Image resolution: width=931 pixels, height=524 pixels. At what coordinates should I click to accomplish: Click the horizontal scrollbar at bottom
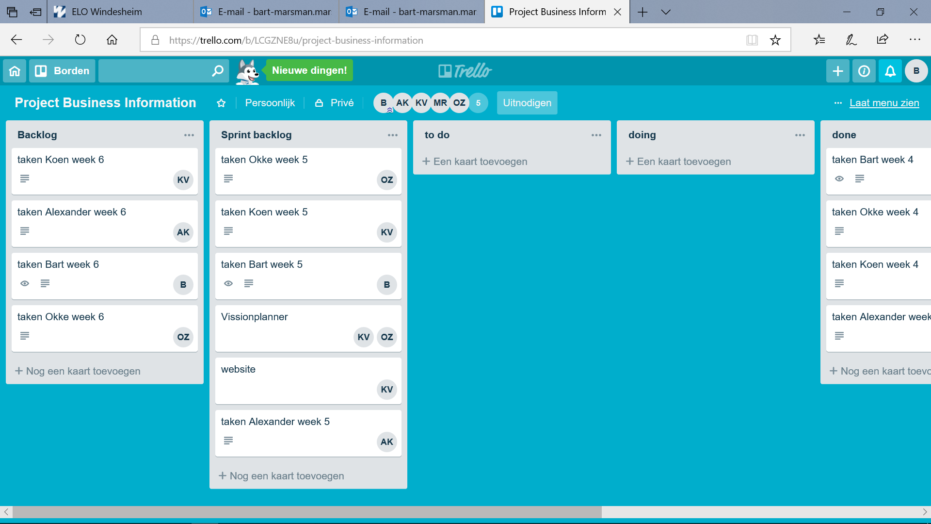point(306,512)
